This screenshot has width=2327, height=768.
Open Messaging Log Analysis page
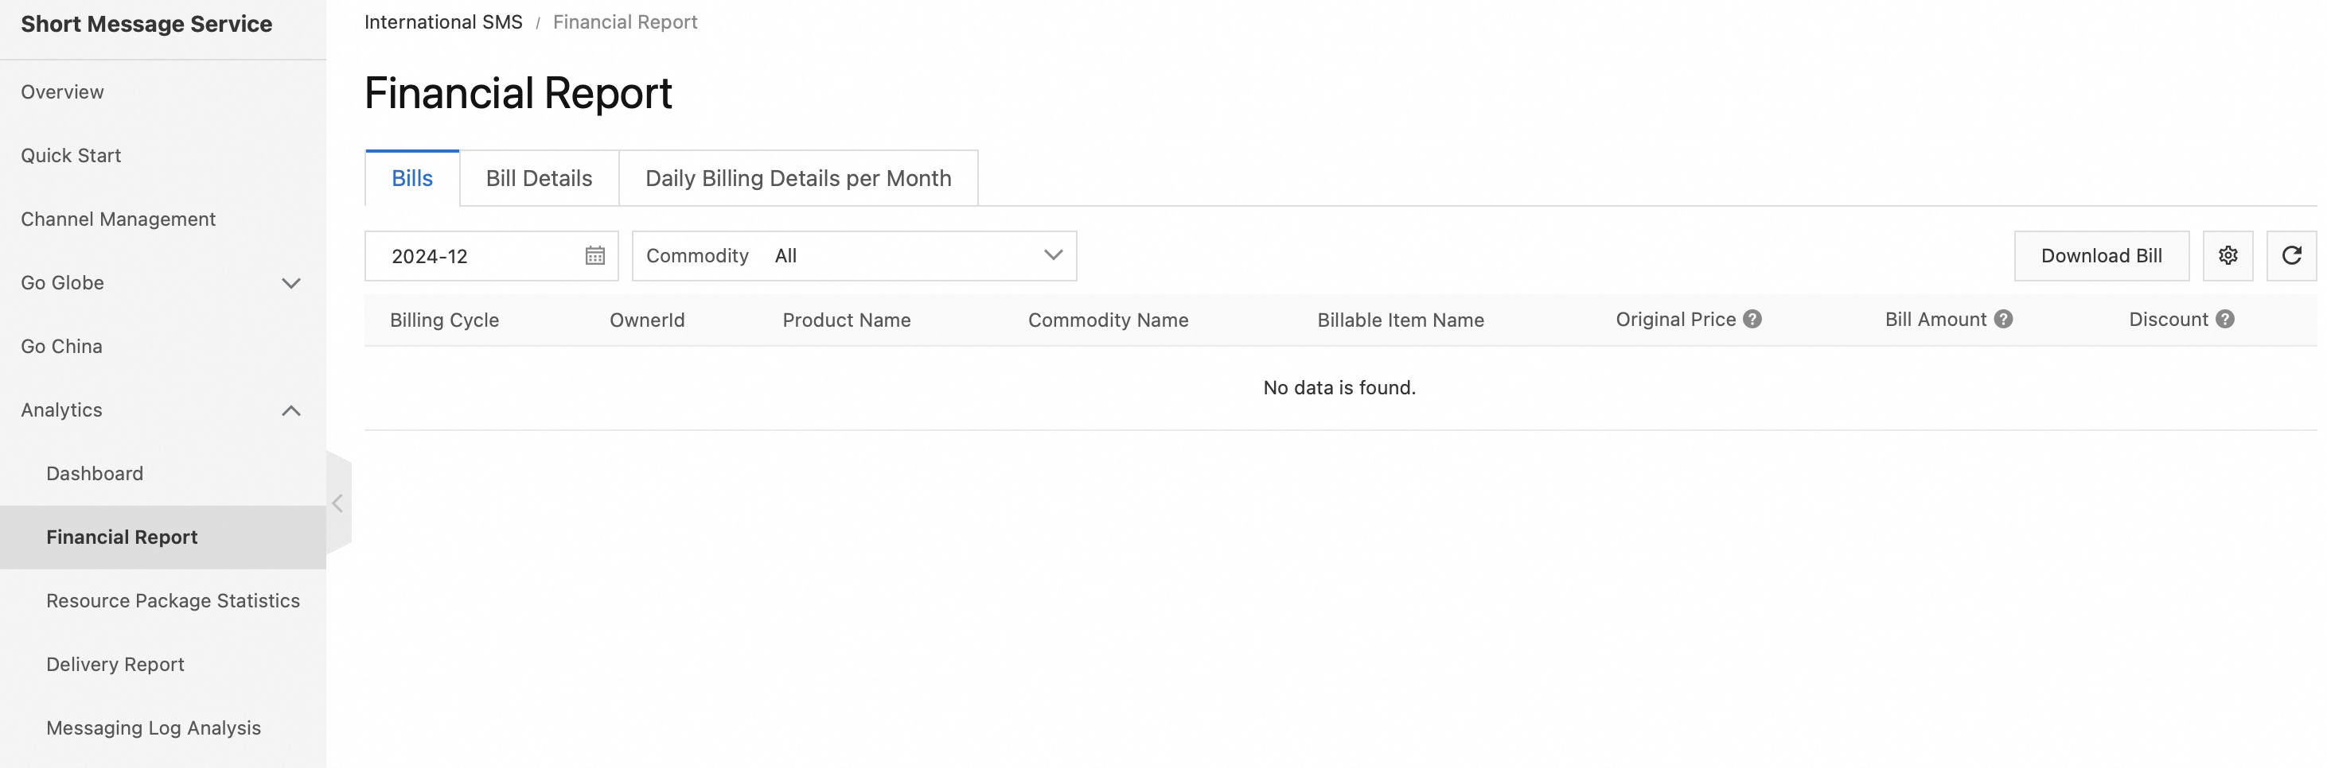coord(153,727)
